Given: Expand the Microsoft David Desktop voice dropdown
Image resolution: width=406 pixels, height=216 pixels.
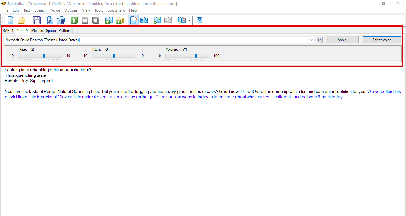Looking at the screenshot, I should pyautogui.click(x=311, y=40).
